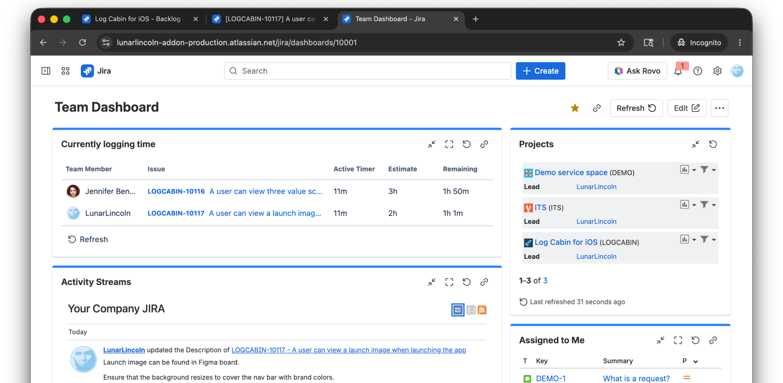Maximize the Assigned to Me gadget
Viewport: 783px width, 383px height.
(678, 340)
